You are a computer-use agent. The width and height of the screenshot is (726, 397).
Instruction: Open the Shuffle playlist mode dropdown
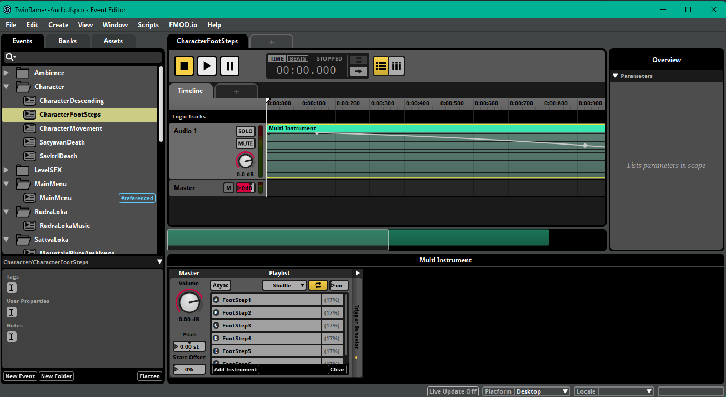284,285
